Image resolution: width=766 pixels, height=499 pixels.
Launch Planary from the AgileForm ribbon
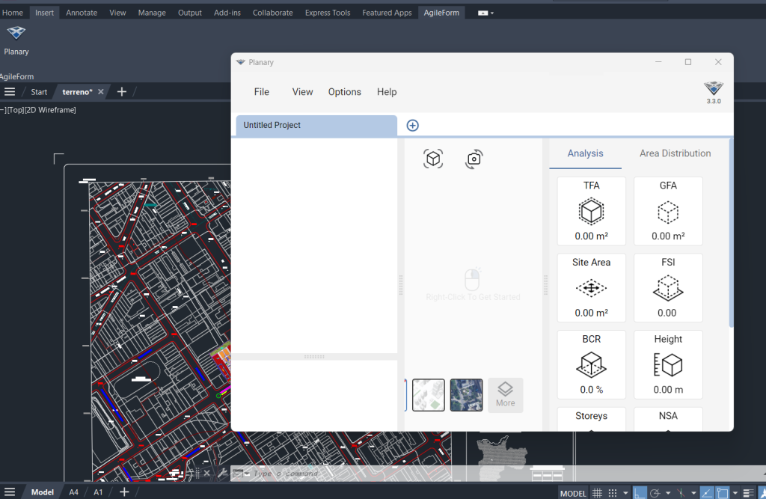click(x=16, y=40)
